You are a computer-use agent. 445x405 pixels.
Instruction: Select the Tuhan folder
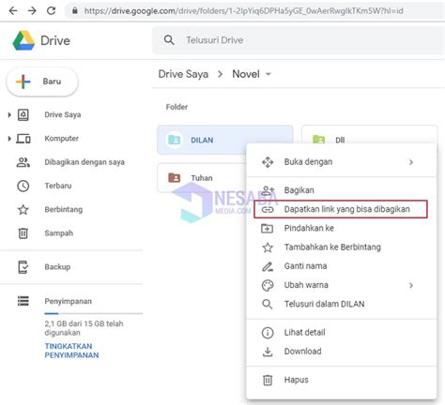coord(202,178)
